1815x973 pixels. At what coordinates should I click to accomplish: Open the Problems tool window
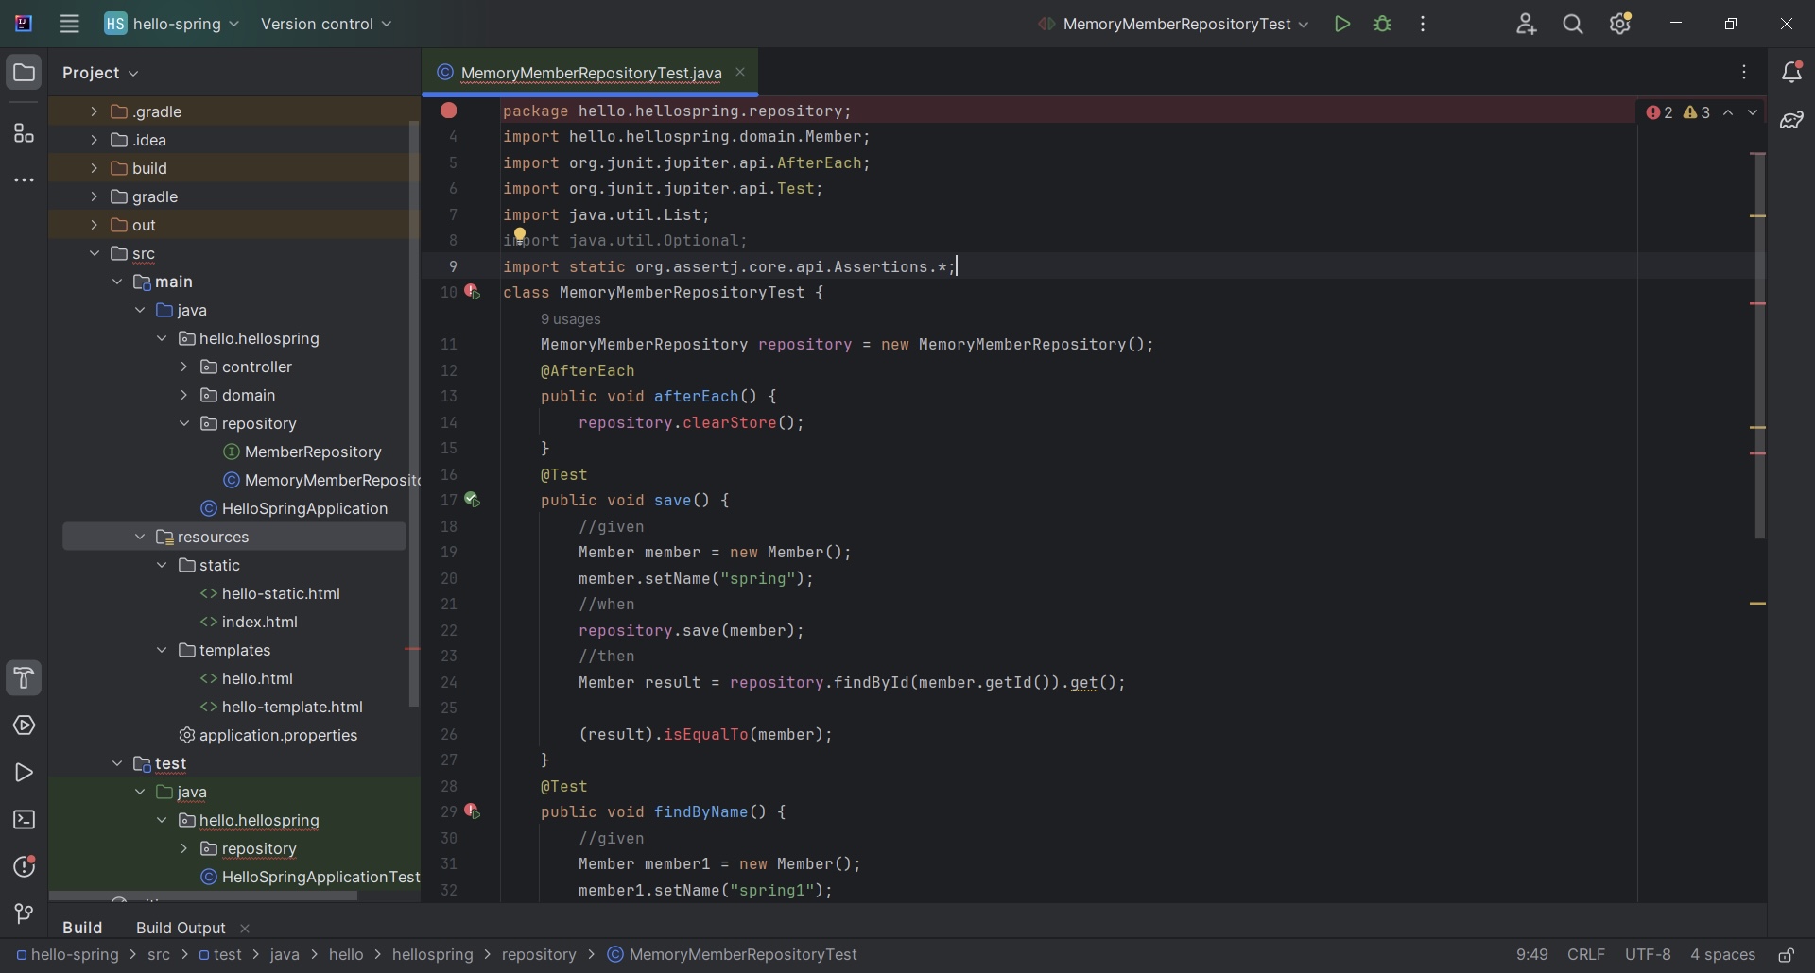(25, 867)
